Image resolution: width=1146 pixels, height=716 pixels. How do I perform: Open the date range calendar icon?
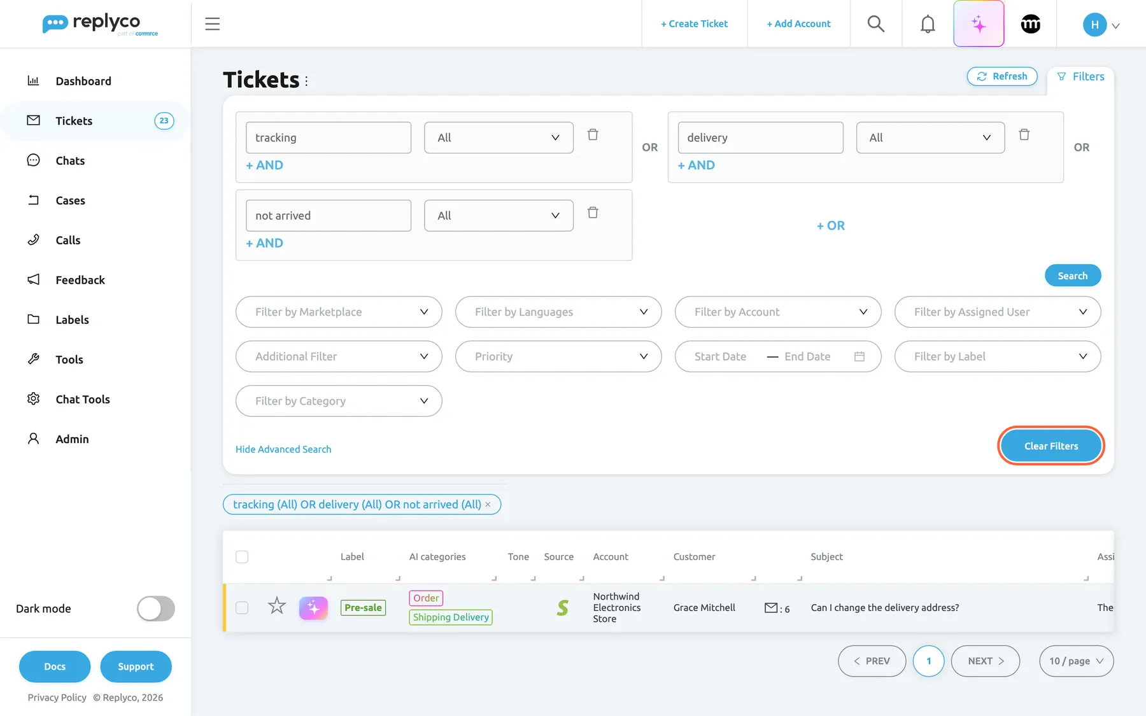859,356
